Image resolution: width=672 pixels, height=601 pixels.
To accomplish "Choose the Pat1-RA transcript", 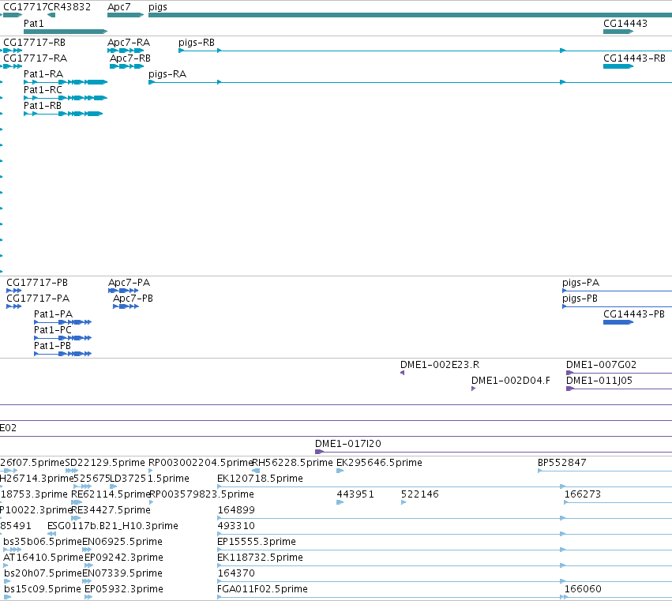I will click(x=65, y=82).
